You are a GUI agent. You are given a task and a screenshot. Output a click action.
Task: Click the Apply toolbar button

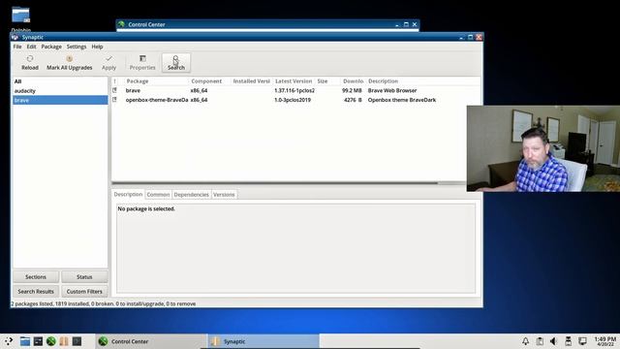[108, 63]
